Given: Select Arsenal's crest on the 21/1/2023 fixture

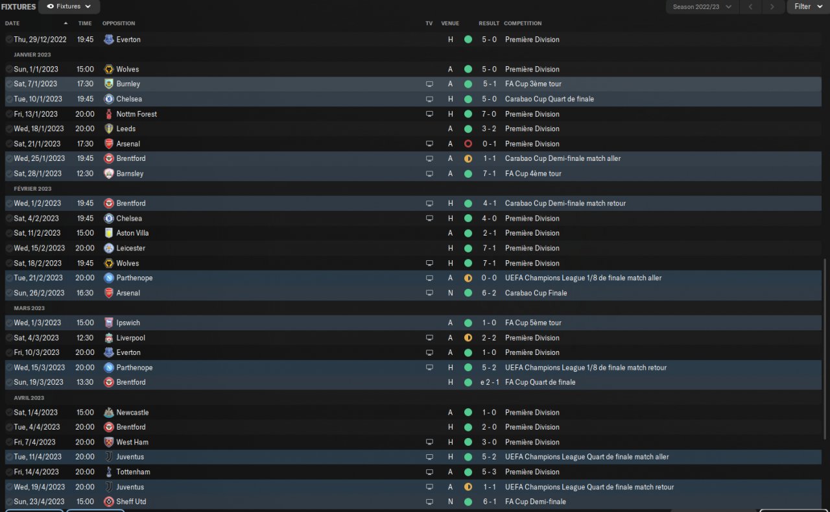Looking at the screenshot, I should point(109,144).
